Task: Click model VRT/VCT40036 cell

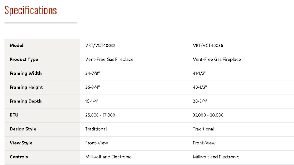Action: click(x=208, y=45)
